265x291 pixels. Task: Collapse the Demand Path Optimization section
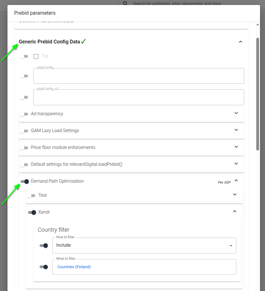click(236, 181)
